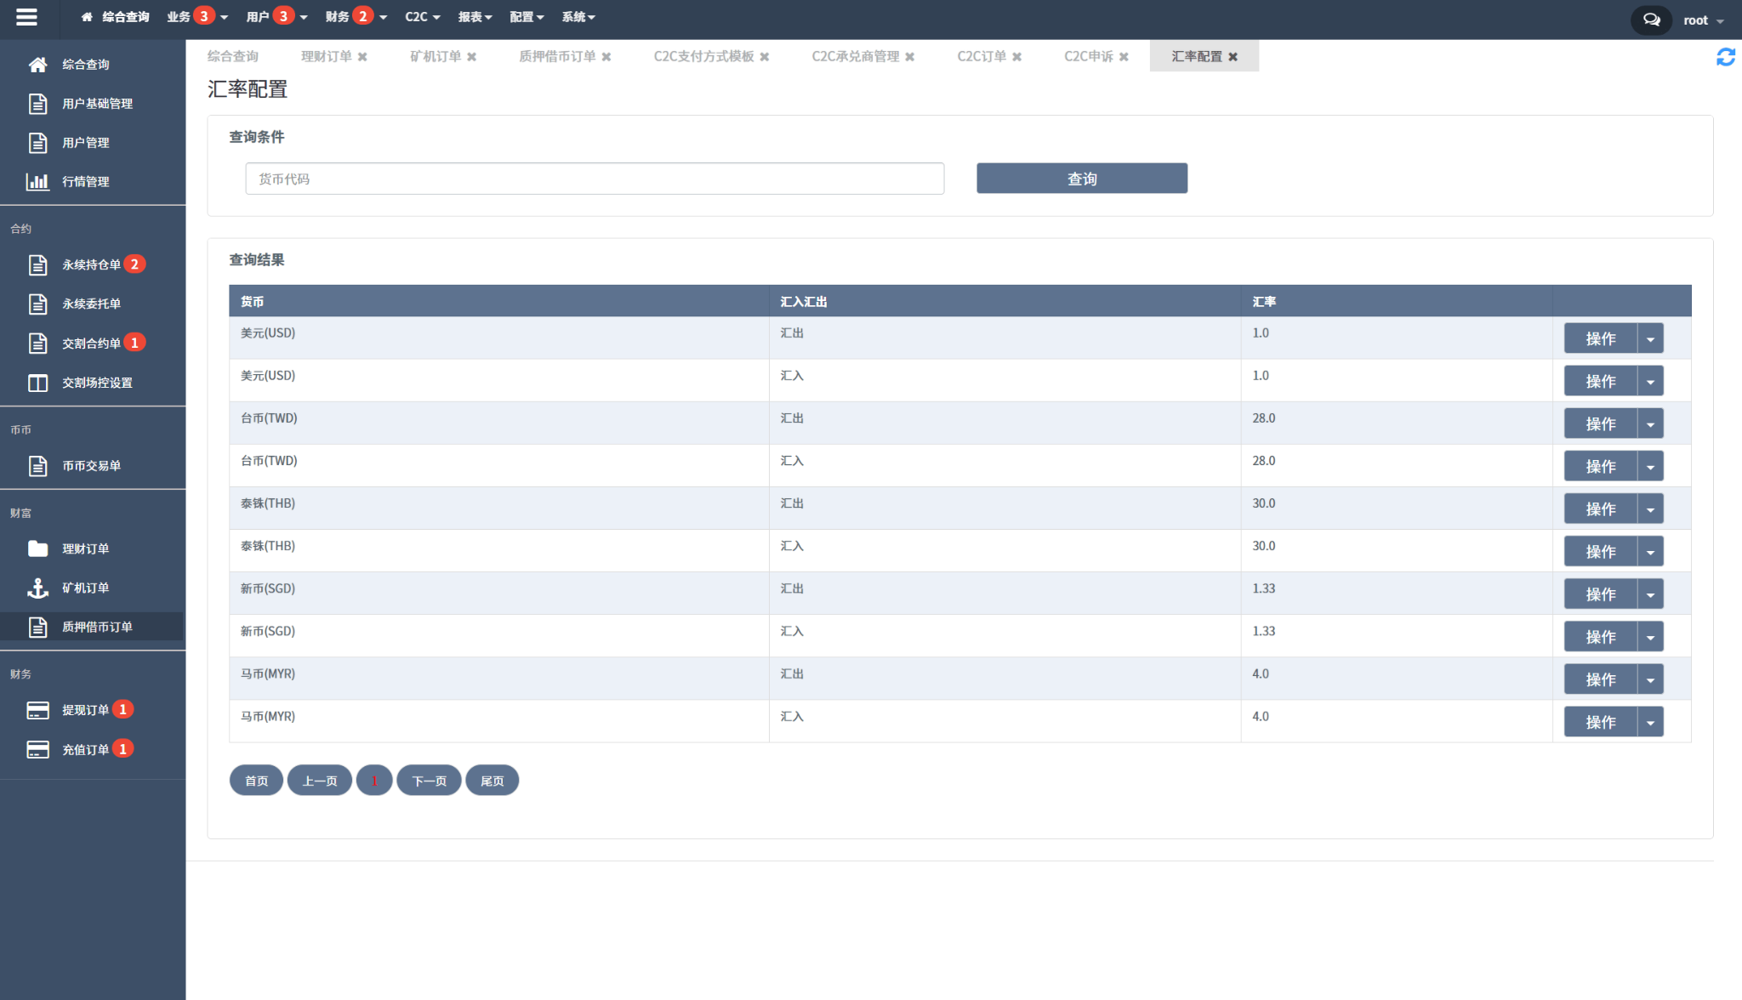Expand 操作 arrow for 美元(USD) 汇出 row
Image resolution: width=1742 pixels, height=1000 pixels.
tap(1650, 338)
